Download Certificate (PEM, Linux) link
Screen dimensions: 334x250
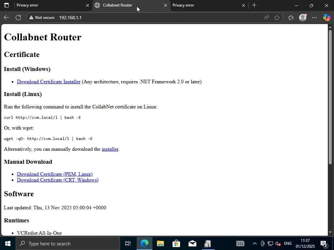coord(55,174)
